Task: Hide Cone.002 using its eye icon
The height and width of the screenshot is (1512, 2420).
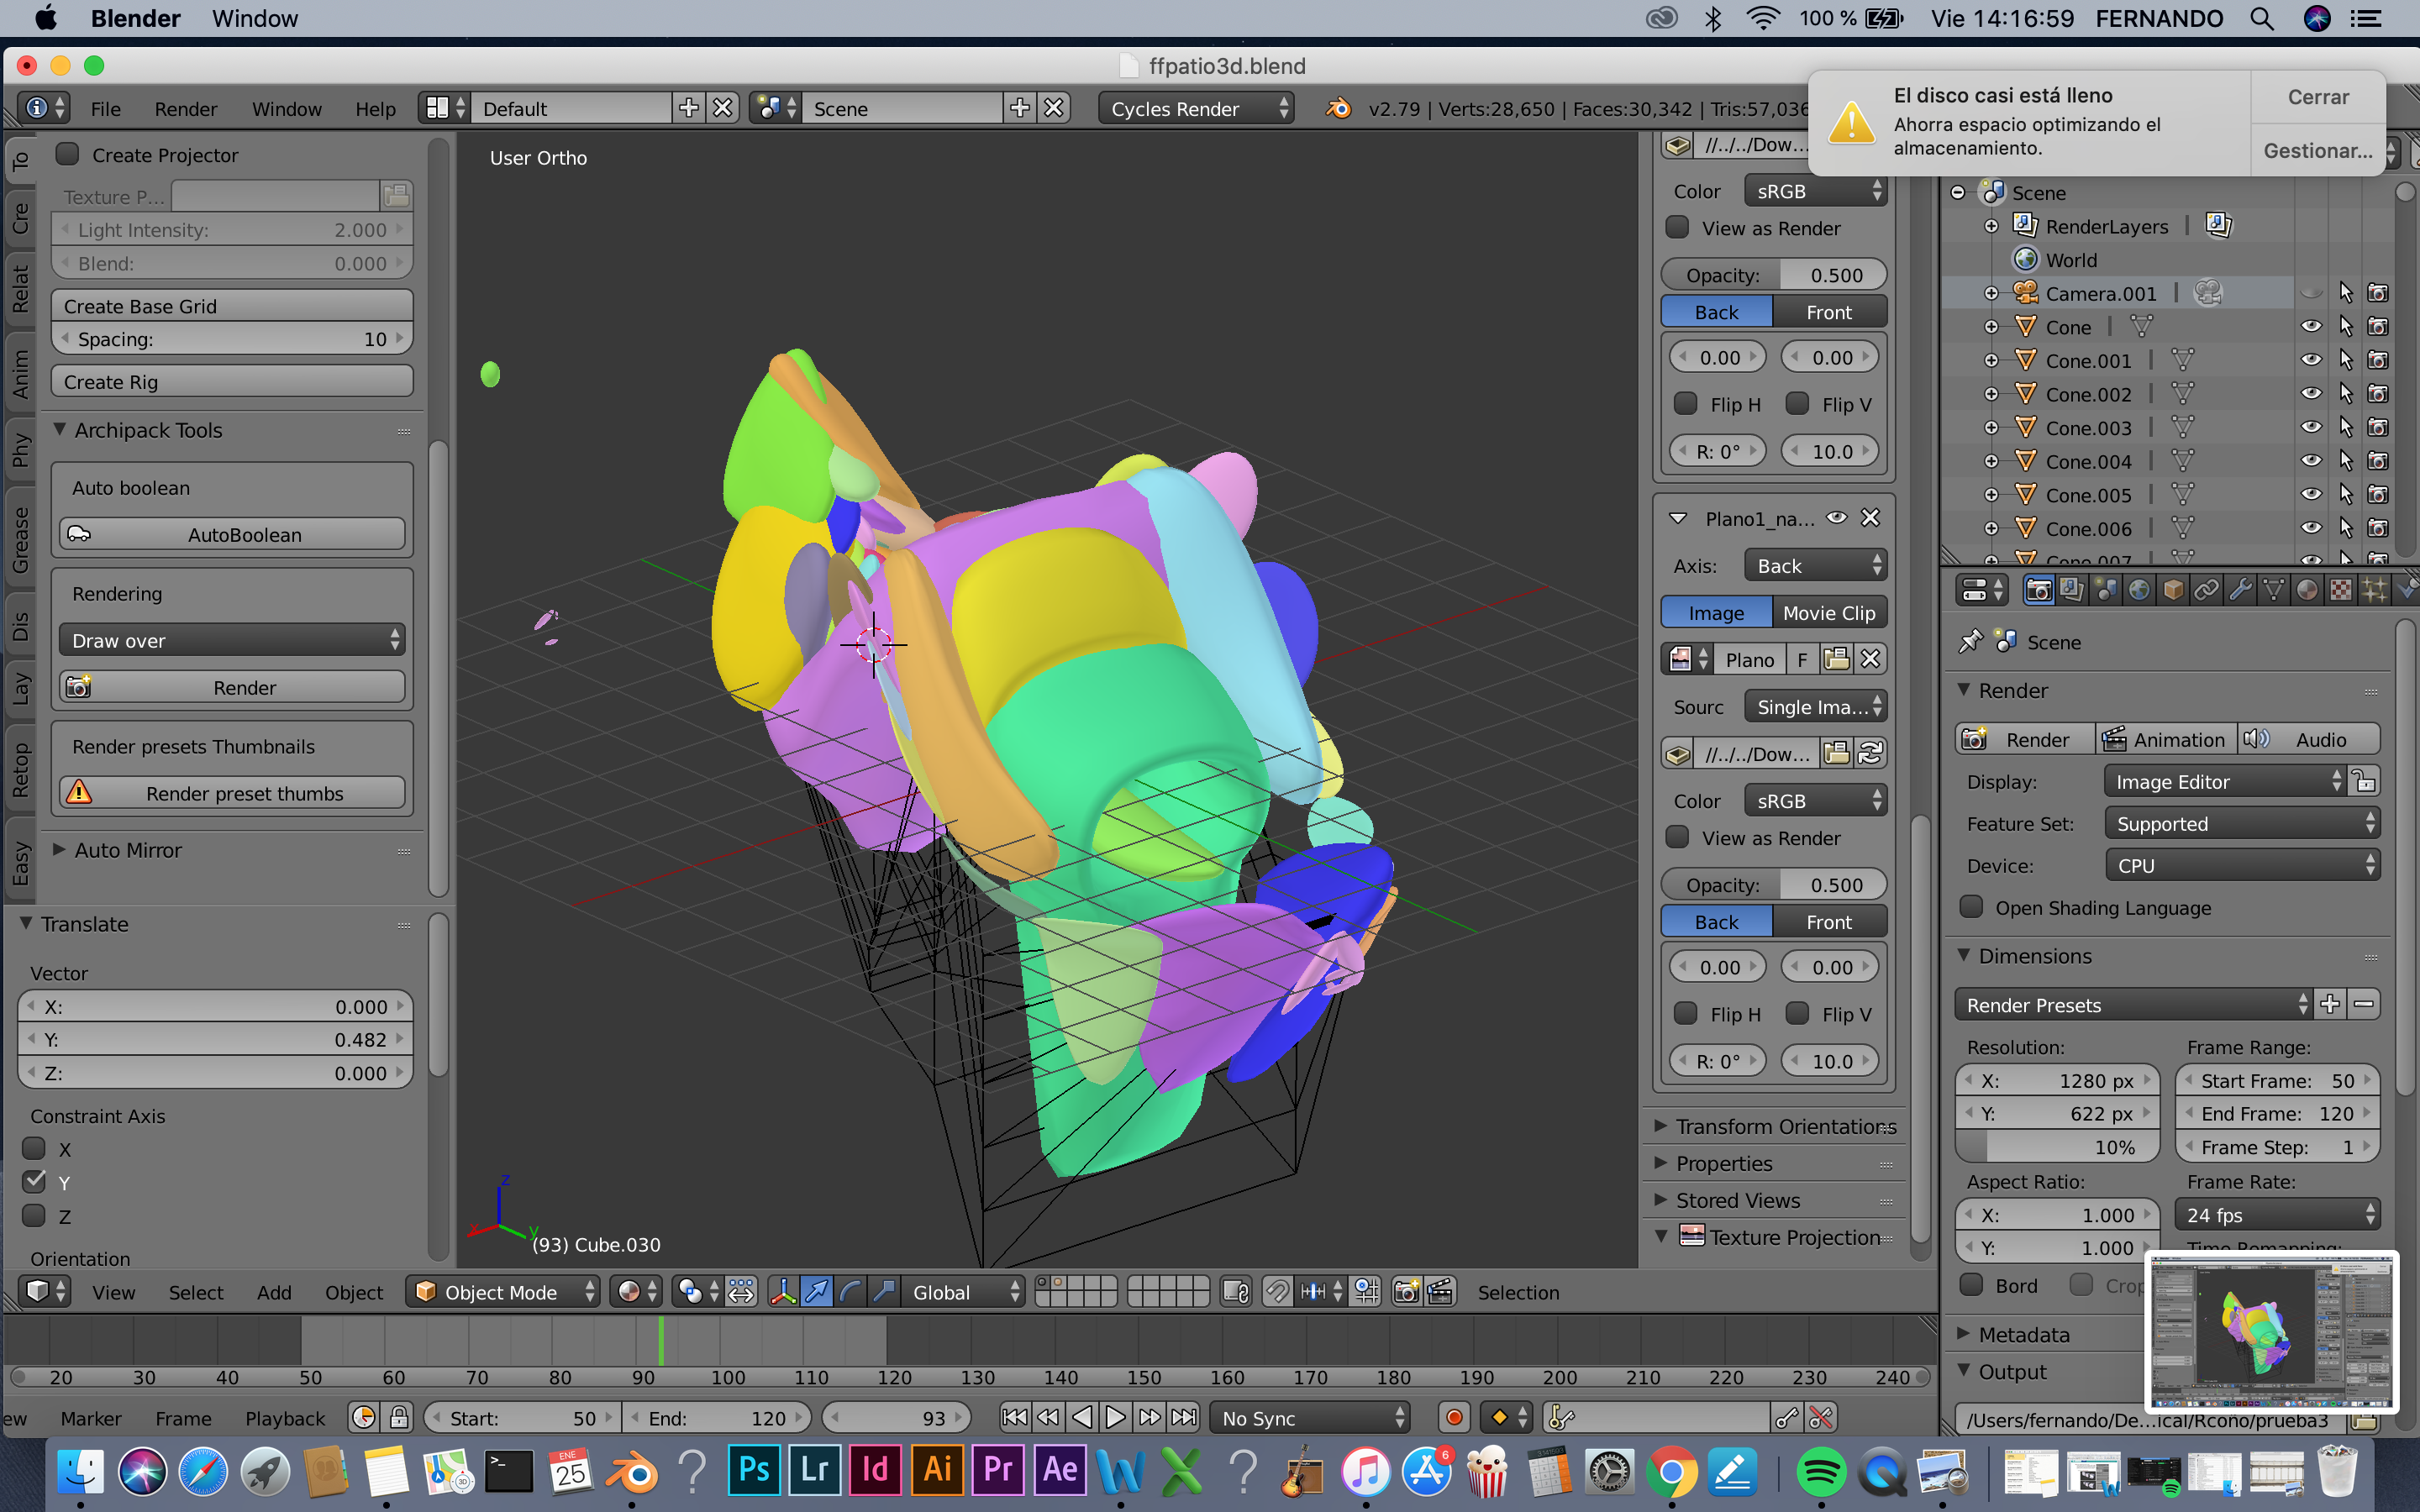Action: coord(2310,394)
